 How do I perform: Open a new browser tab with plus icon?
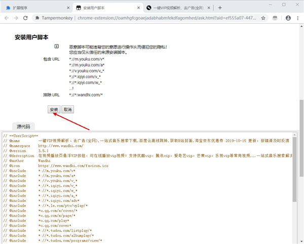220,8
